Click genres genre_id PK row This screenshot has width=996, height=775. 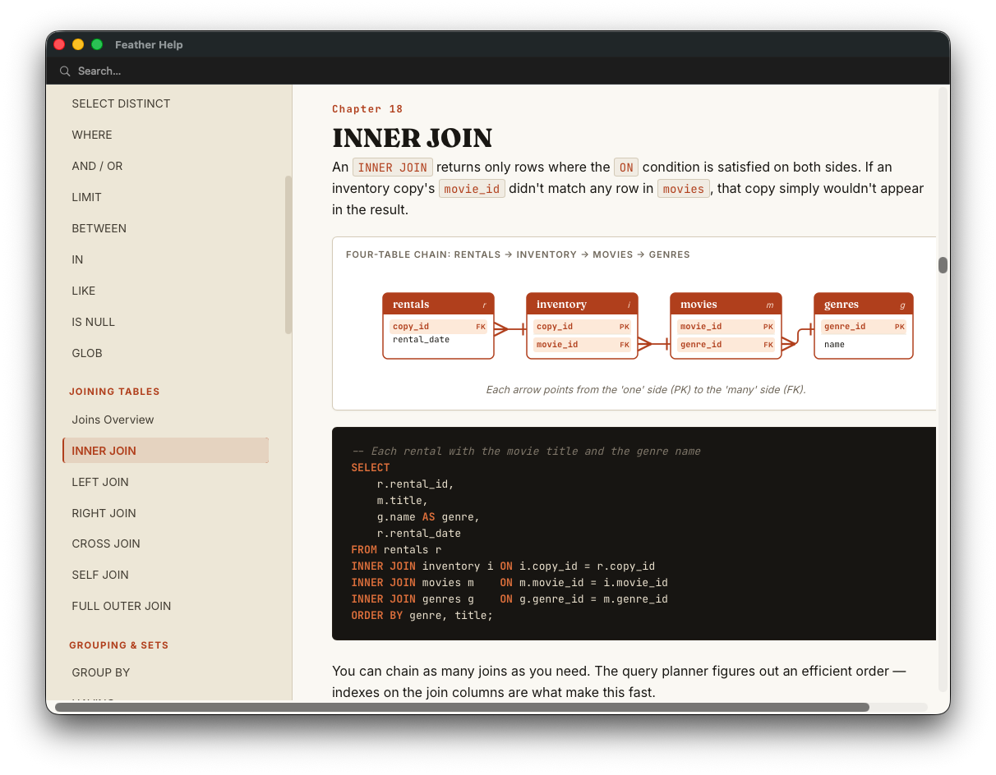(x=864, y=327)
